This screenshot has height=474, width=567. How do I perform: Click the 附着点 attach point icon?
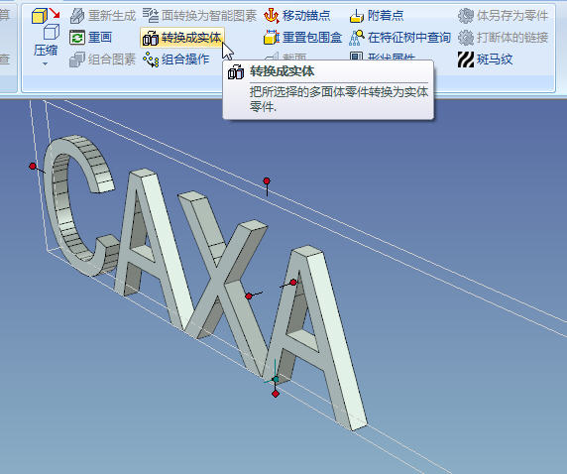[357, 16]
